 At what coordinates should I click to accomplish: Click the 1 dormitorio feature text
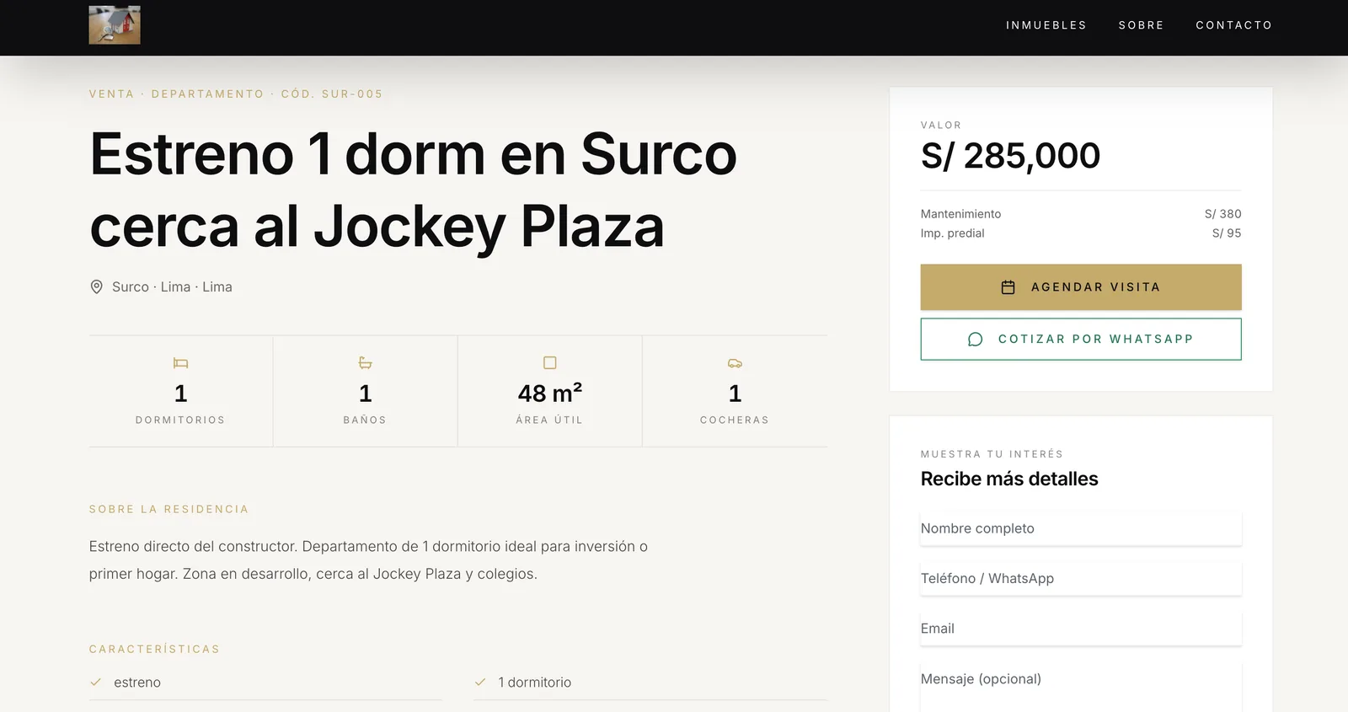(x=534, y=683)
